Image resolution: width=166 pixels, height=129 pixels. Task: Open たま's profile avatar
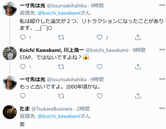tap(10, 112)
